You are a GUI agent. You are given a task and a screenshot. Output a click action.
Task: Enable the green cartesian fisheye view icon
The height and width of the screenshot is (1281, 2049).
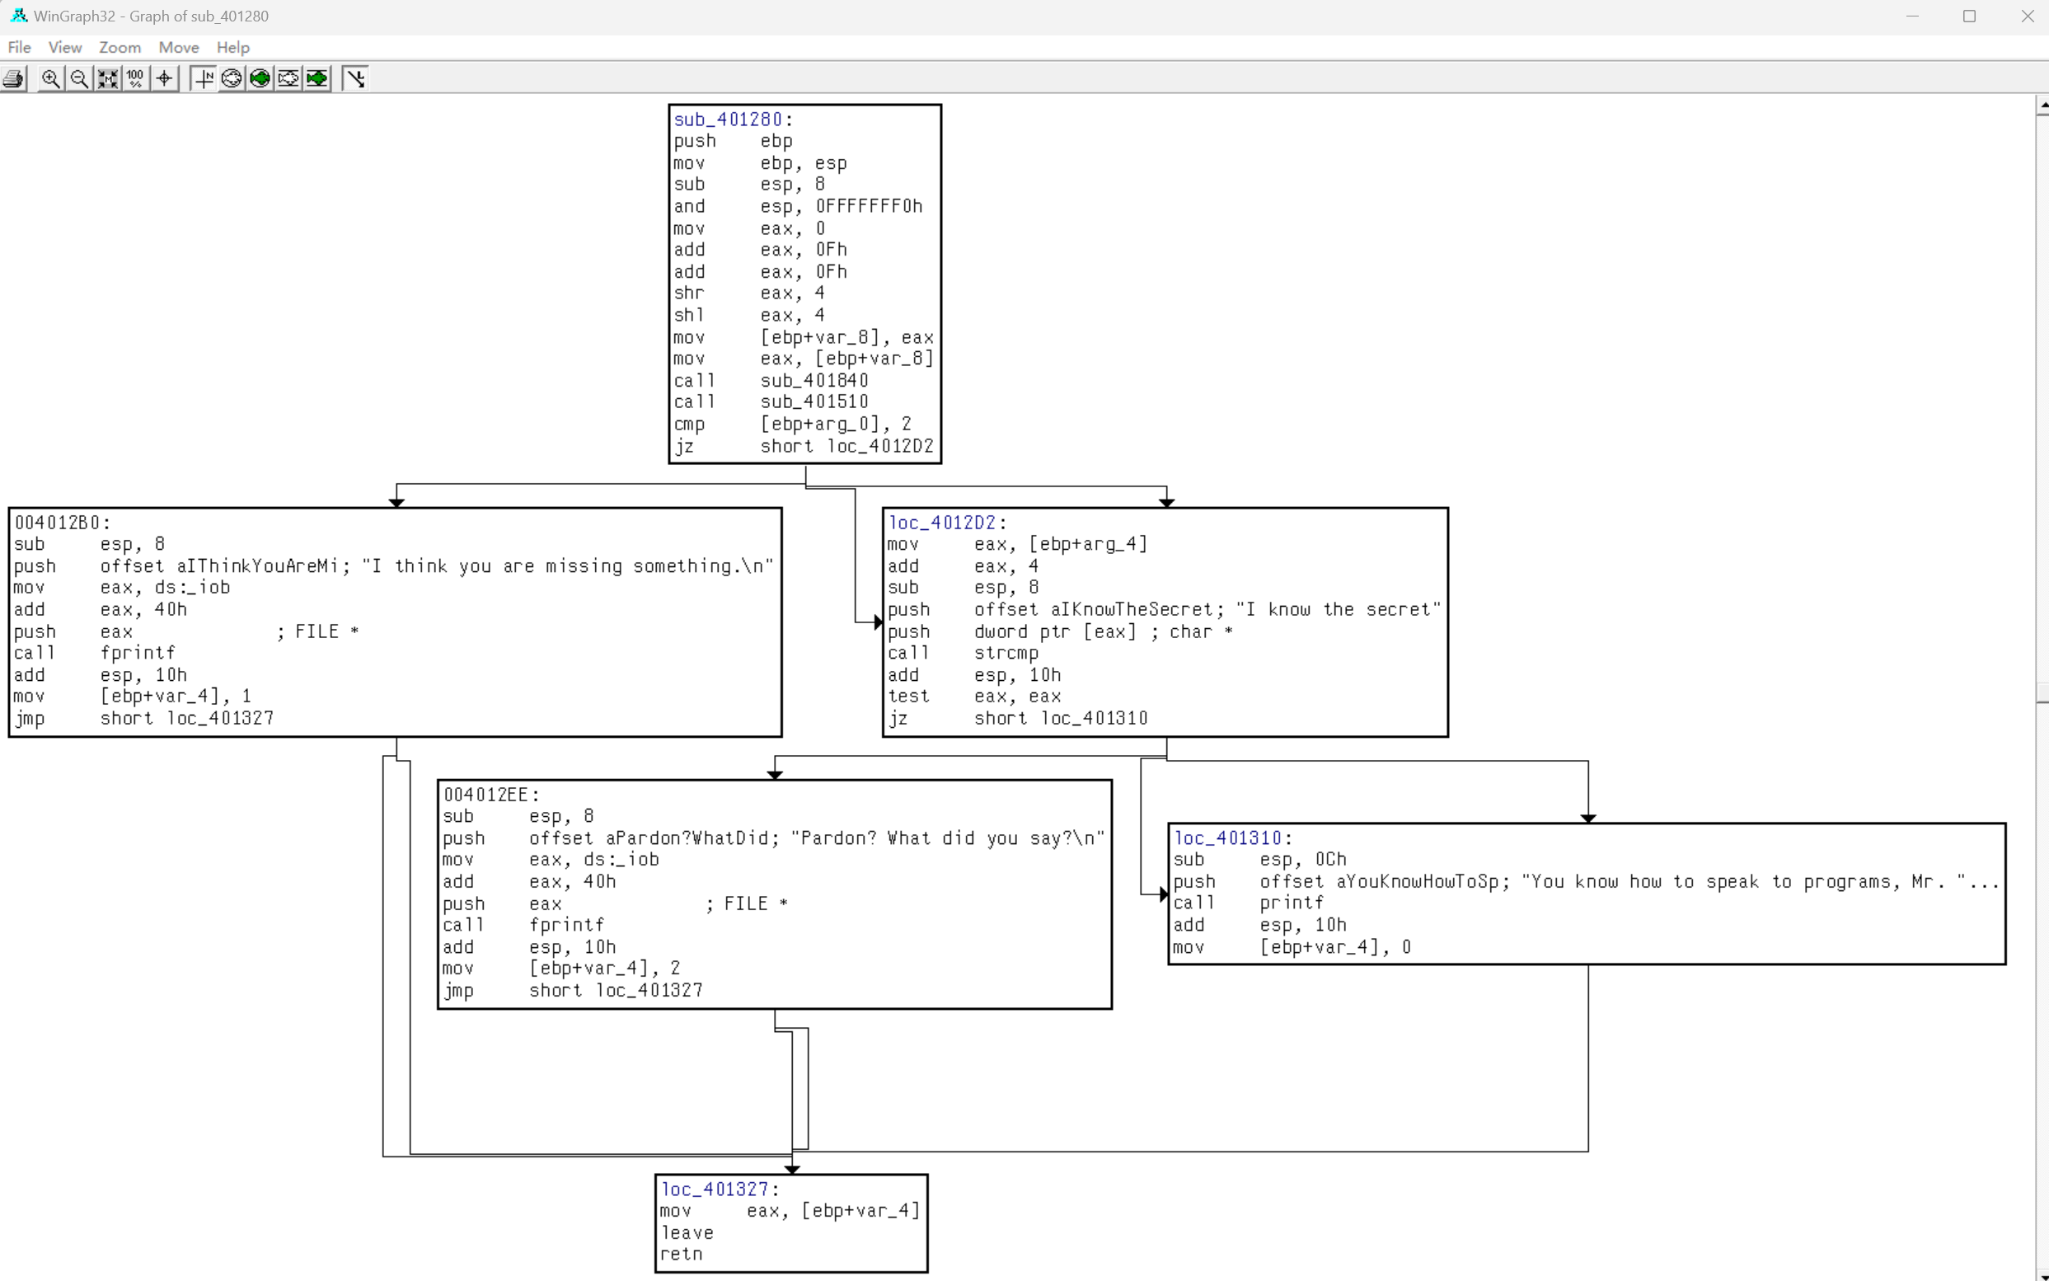click(316, 79)
